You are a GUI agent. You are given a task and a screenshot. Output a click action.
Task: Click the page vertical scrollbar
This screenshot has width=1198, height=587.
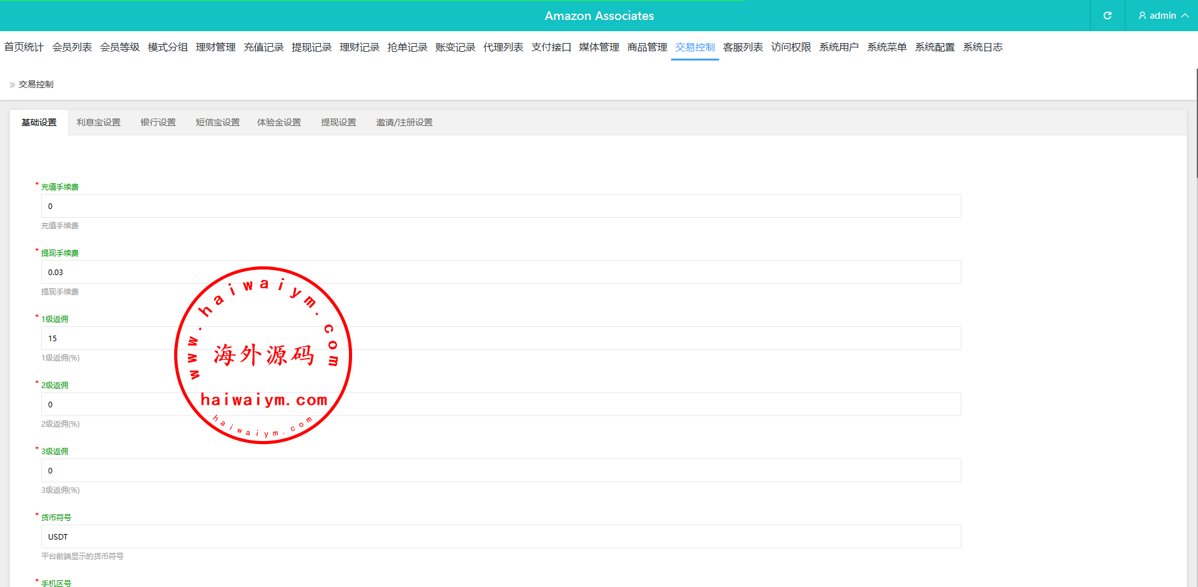pos(1196,125)
